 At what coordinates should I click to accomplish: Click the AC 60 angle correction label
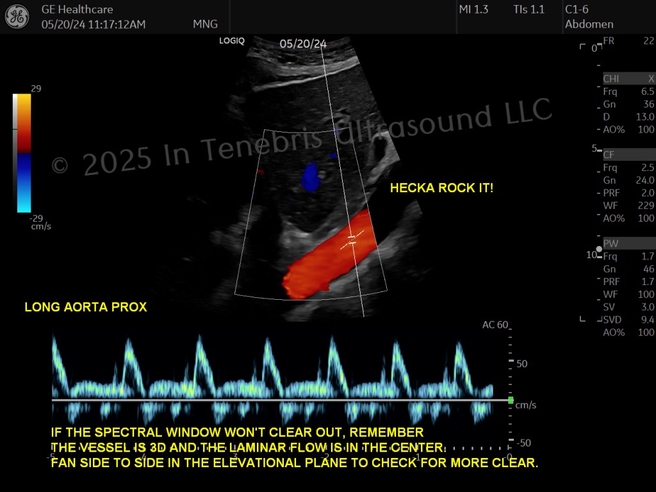(495, 325)
